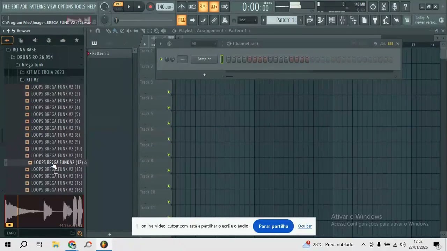447x251 pixels.
Task: Add a new channel with plus button
Action: click(x=204, y=75)
